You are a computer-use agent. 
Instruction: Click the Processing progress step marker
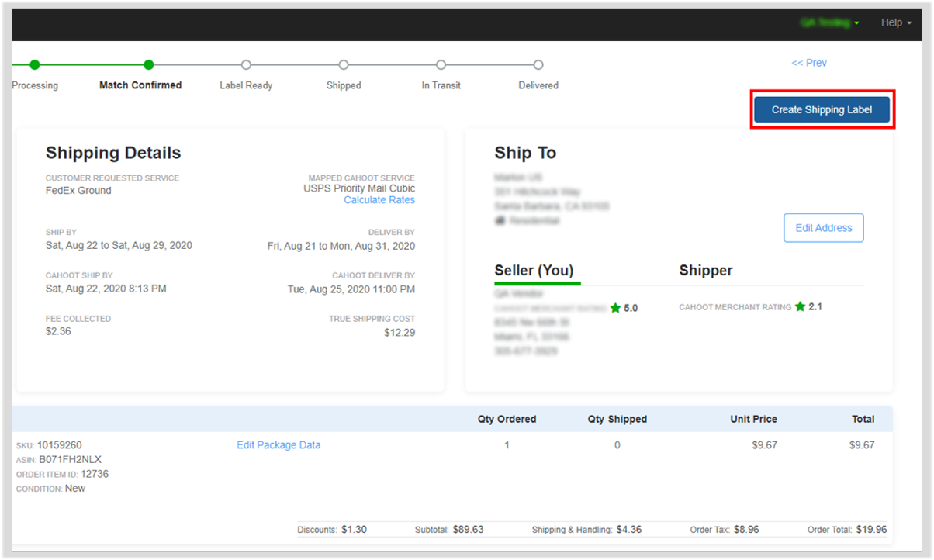pyautogui.click(x=35, y=65)
